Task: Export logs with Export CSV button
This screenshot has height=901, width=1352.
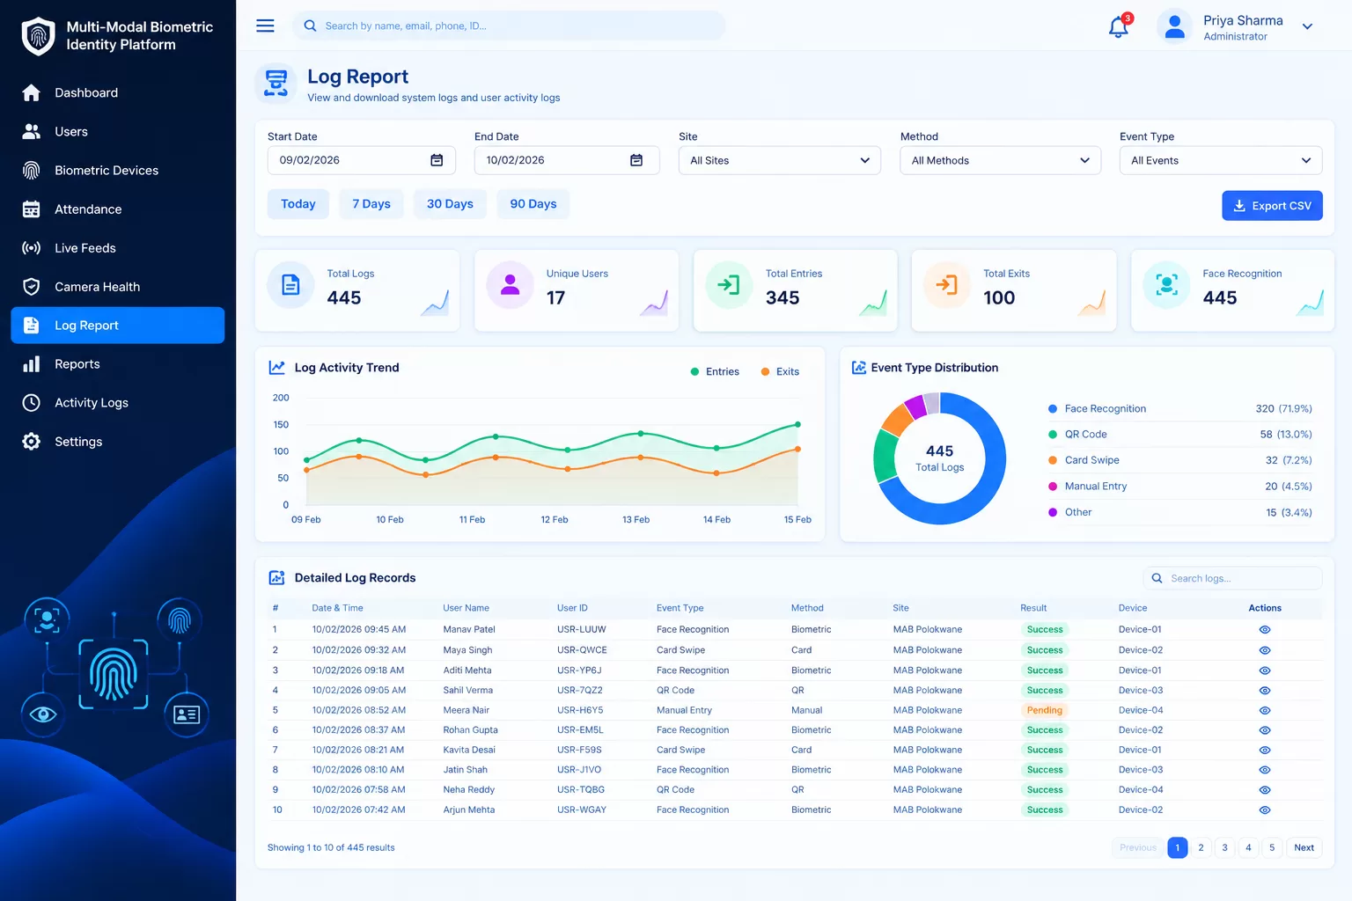Action: coord(1272,206)
